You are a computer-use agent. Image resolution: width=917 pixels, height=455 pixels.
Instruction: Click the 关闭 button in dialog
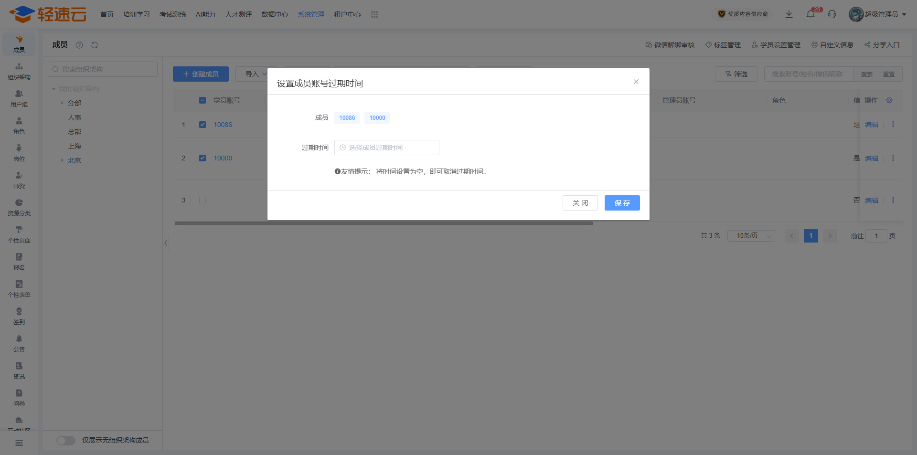coord(580,203)
